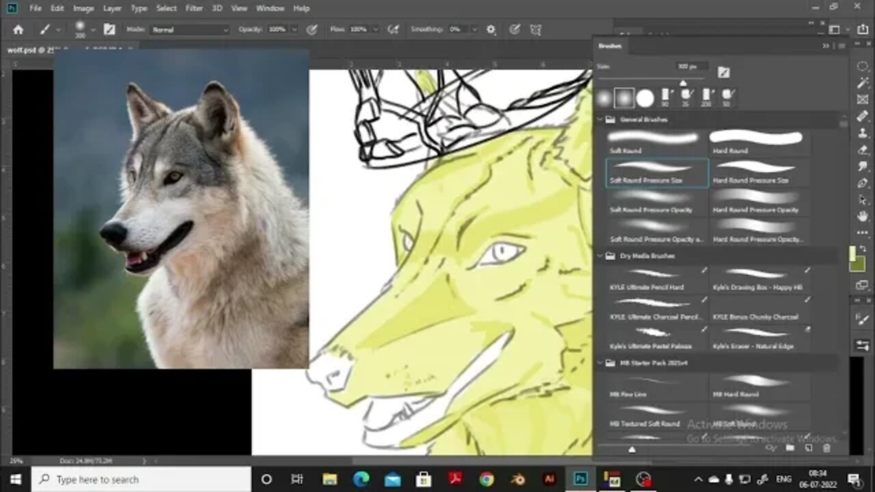
Task: Select the Pen tool
Action: pyautogui.click(x=862, y=183)
